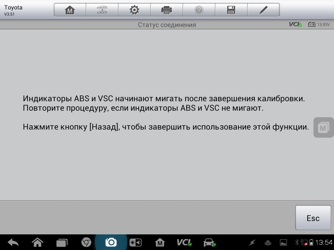
Task: Click the printer icon to print
Action: pos(167,10)
